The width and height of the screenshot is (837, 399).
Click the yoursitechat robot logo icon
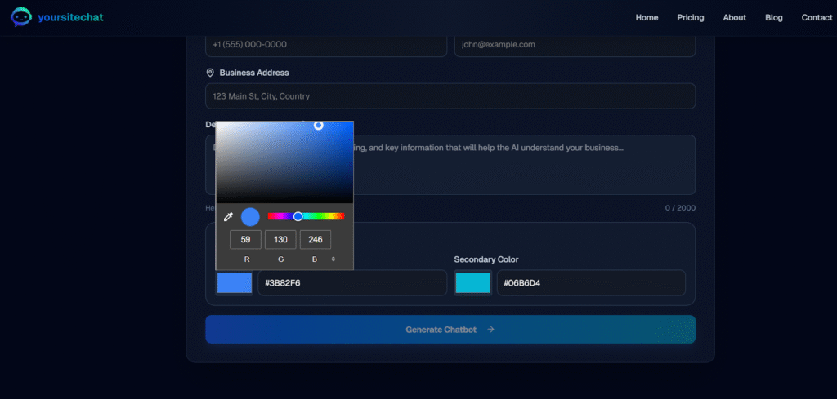point(20,17)
